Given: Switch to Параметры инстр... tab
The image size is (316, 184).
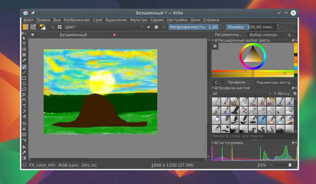Looking at the screenshot, I should click(x=275, y=82).
